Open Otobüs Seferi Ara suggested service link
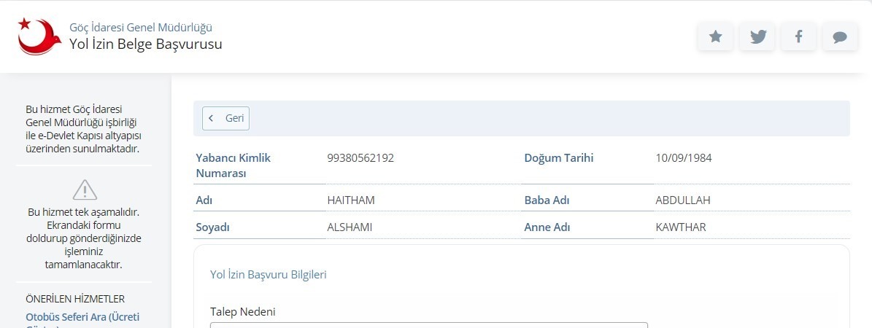Image resolution: width=872 pixels, height=328 pixels. click(x=82, y=317)
